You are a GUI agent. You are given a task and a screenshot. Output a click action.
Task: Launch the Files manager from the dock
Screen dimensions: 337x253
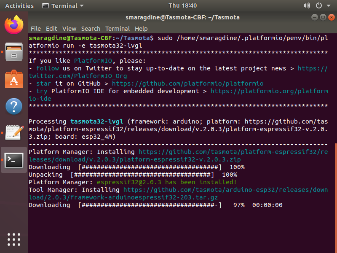pyautogui.click(x=14, y=52)
